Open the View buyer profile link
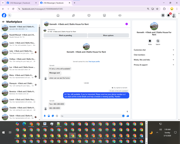 pos(94,62)
